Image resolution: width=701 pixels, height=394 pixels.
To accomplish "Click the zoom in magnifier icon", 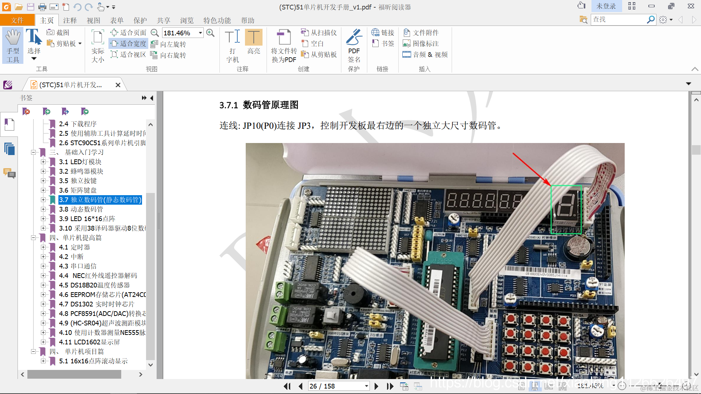I will pyautogui.click(x=210, y=33).
